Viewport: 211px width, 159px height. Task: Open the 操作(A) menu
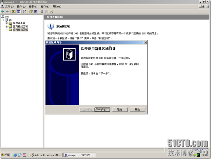[x=21, y=7]
